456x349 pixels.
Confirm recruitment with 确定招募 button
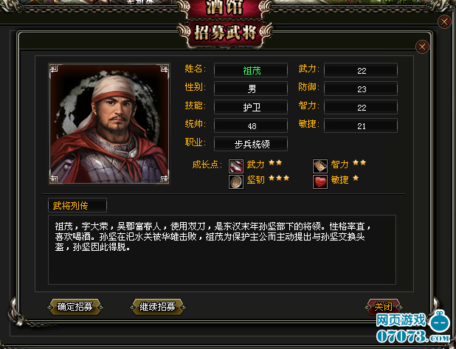click(75, 307)
